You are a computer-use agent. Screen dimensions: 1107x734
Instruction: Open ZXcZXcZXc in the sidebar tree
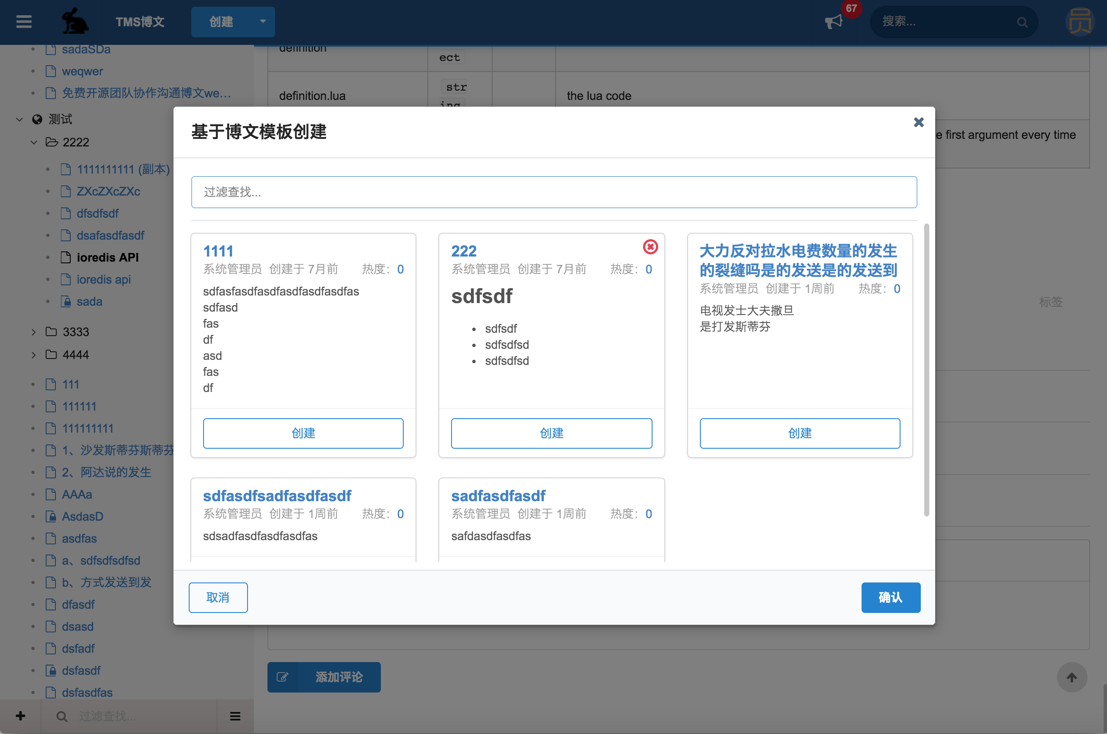click(109, 191)
